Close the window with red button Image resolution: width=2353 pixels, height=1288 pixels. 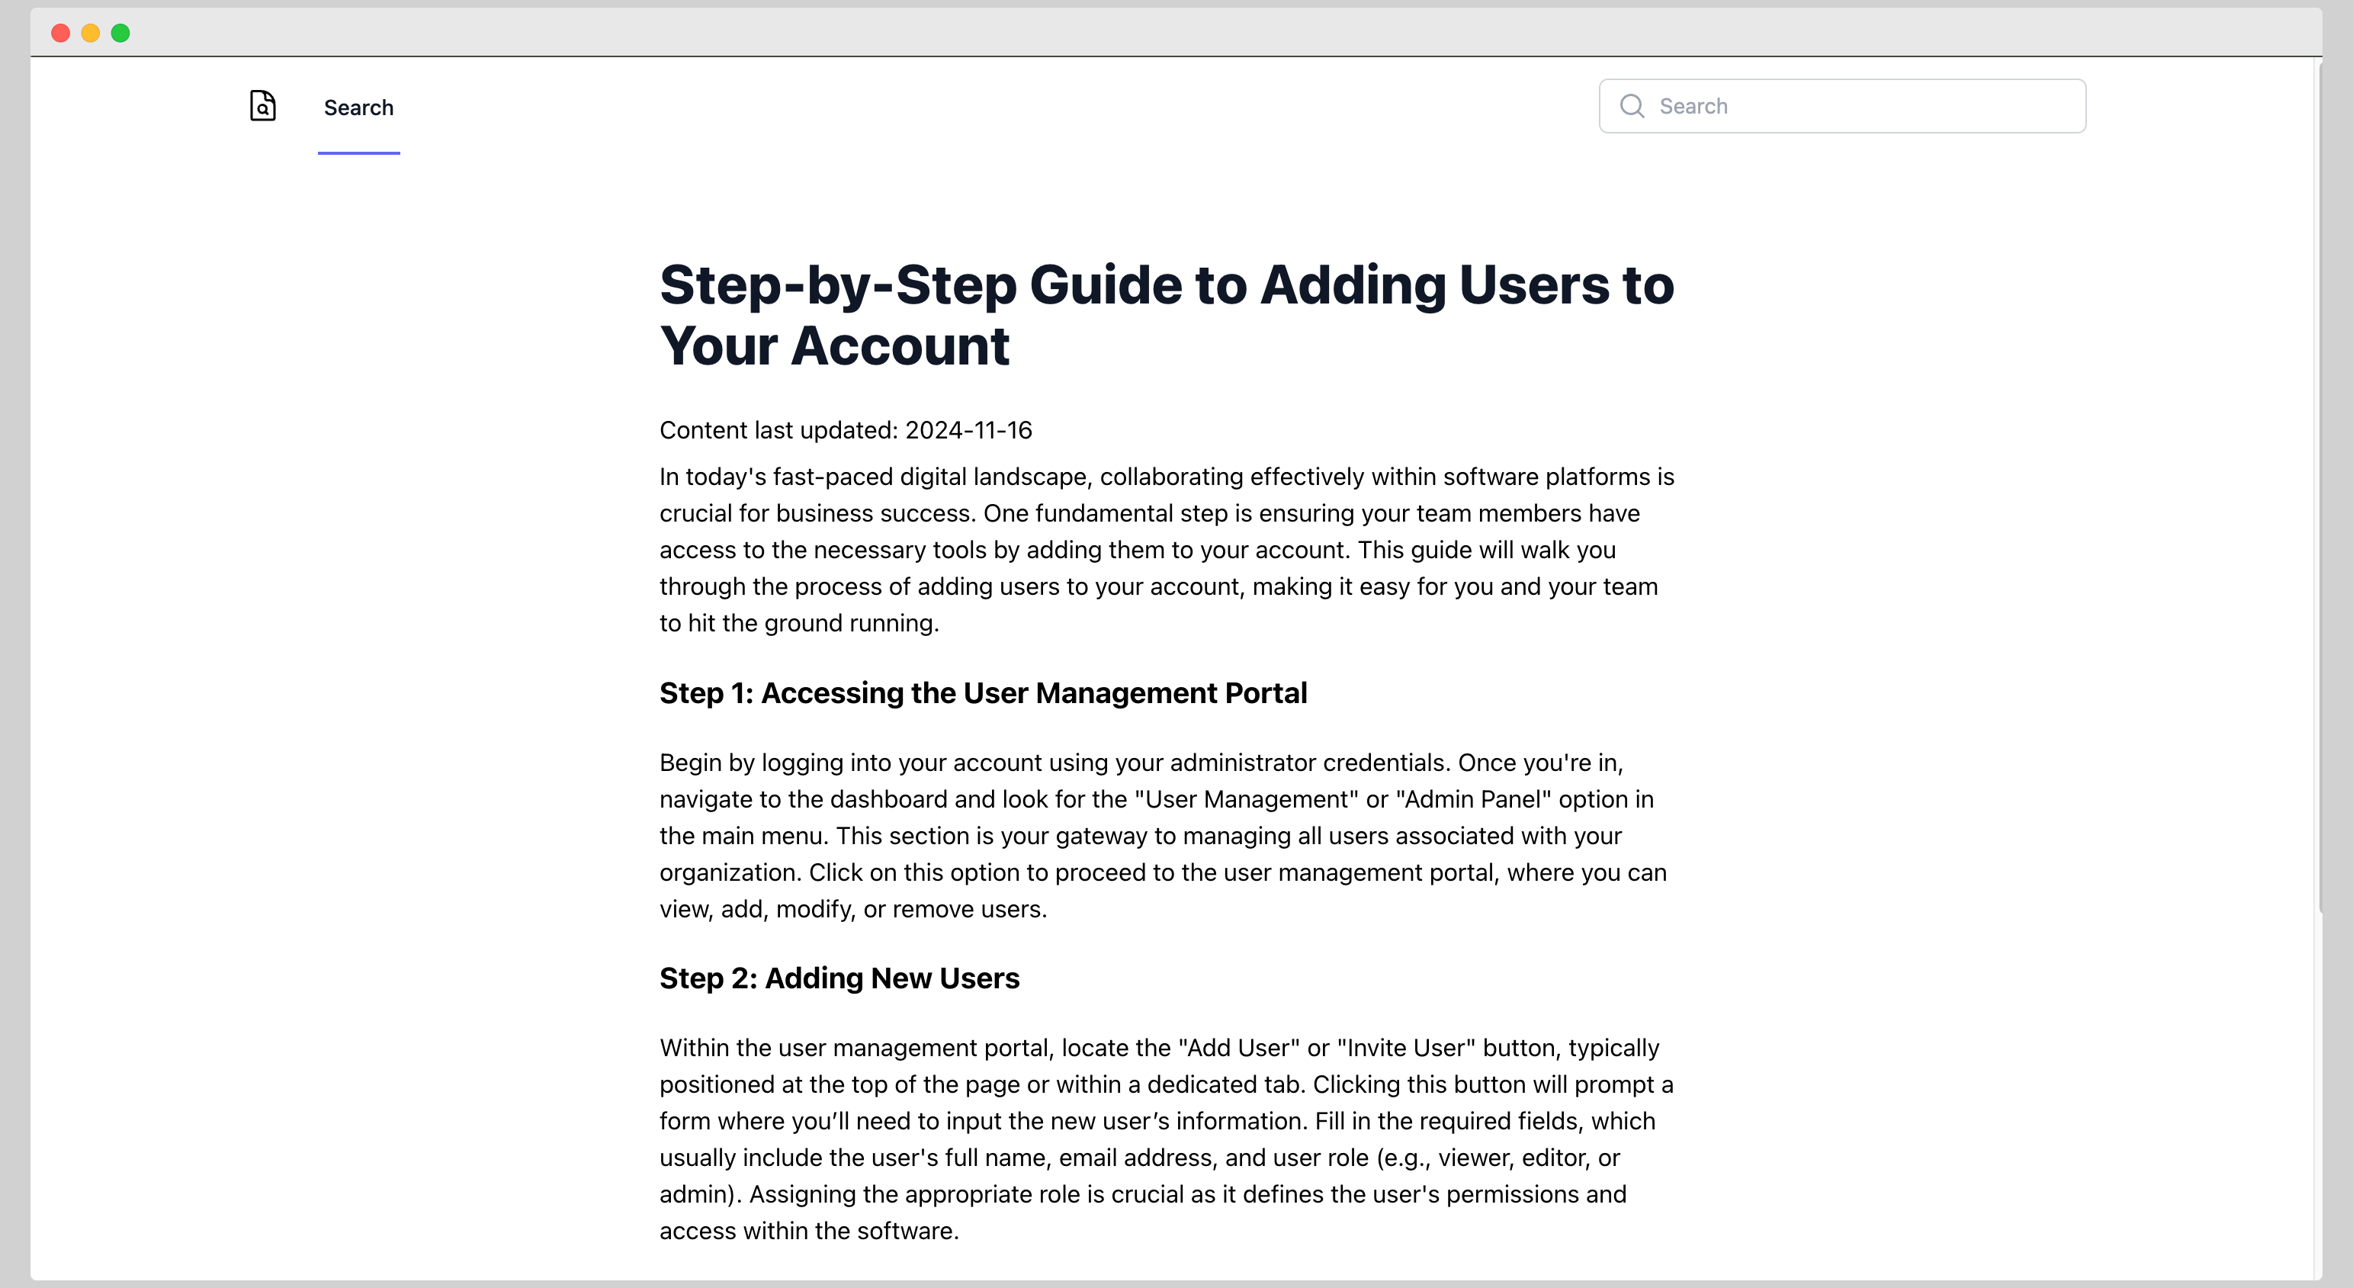[x=60, y=33]
